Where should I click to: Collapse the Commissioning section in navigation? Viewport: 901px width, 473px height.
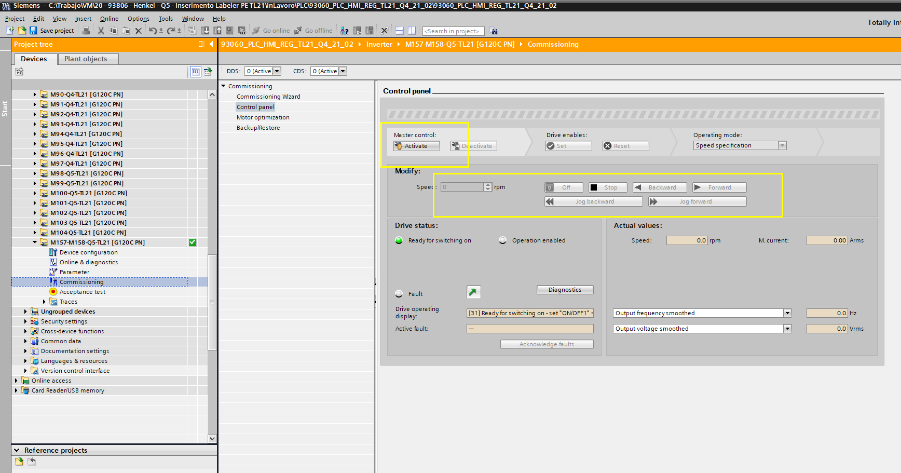(x=224, y=86)
